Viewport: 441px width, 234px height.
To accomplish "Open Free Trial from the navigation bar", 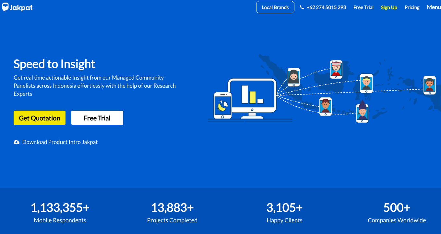I will [363, 7].
